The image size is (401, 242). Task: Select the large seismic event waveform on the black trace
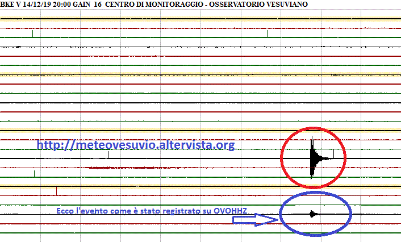319,158
